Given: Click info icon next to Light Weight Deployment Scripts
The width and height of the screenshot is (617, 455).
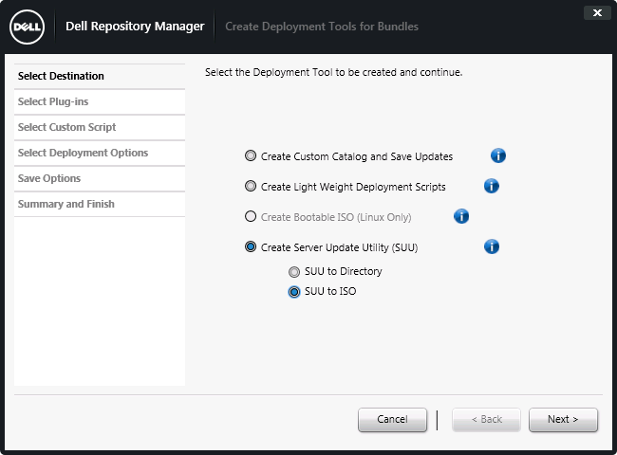Looking at the screenshot, I should point(491,187).
